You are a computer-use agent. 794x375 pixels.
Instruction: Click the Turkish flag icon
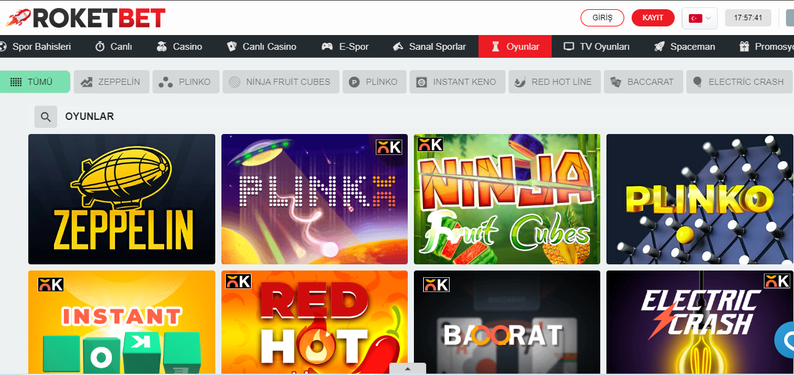coord(695,18)
